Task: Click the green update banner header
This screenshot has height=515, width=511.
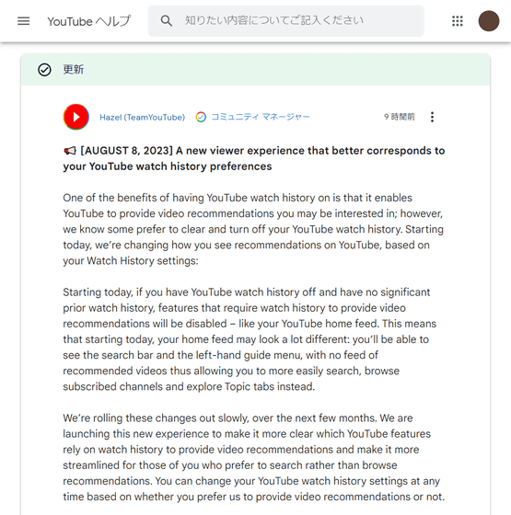Action: click(x=256, y=70)
